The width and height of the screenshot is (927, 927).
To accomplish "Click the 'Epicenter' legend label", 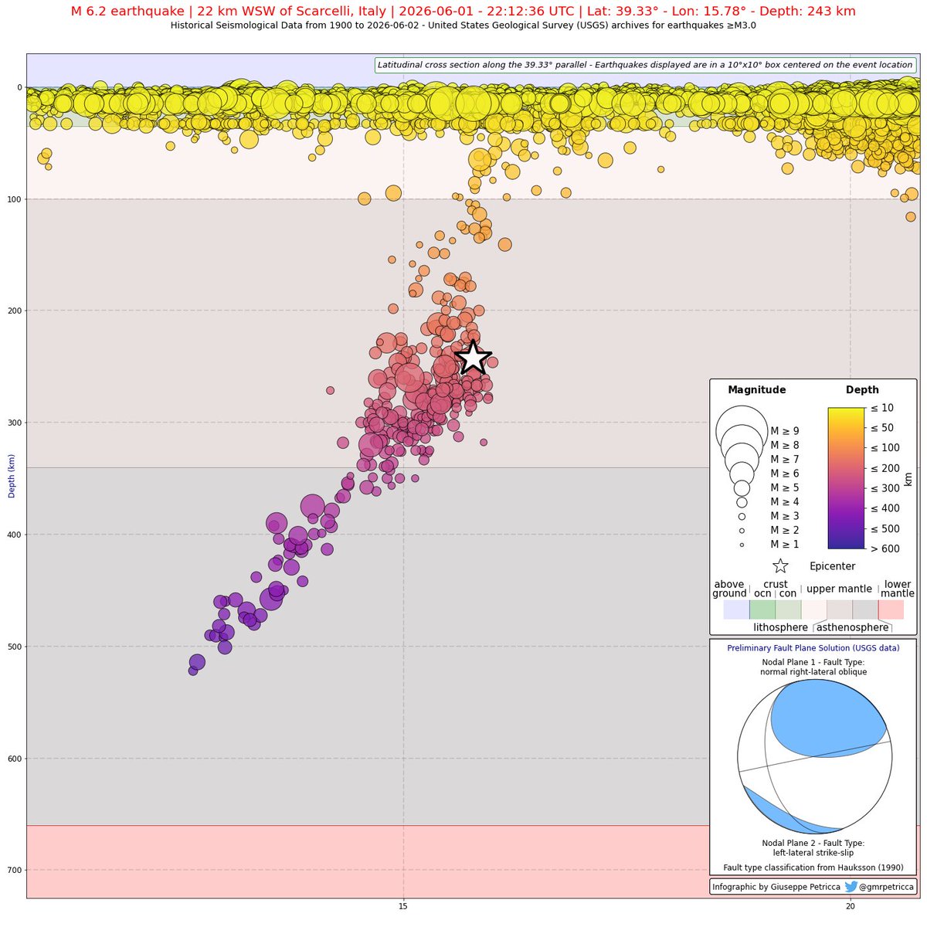I will (x=832, y=566).
